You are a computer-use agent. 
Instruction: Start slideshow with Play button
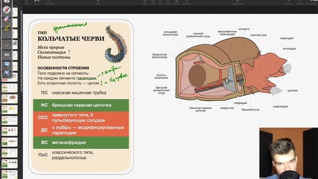(98, 2)
